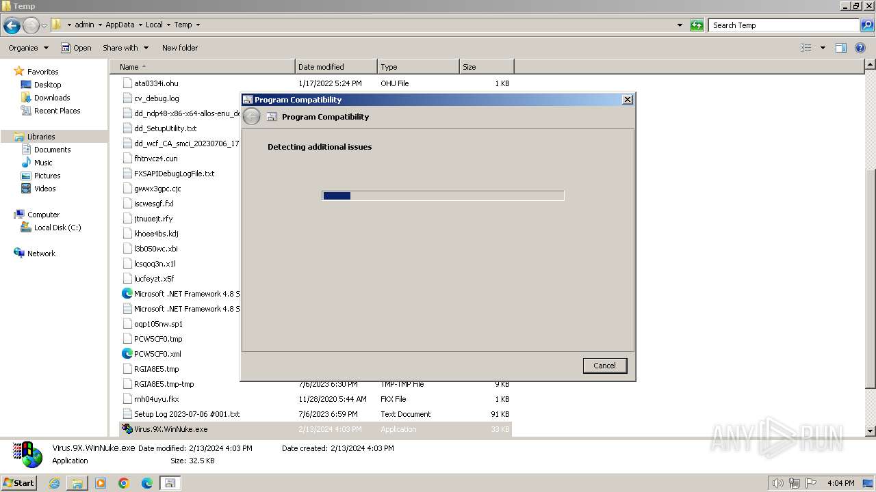Sort by Type column header
This screenshot has height=492, width=876.
point(418,67)
